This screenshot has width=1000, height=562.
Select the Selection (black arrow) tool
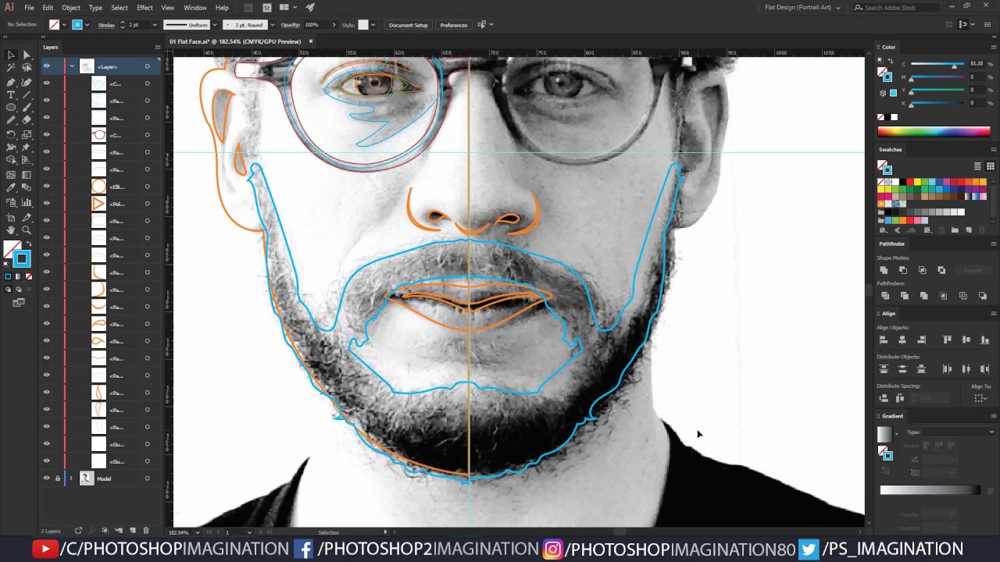(x=11, y=55)
